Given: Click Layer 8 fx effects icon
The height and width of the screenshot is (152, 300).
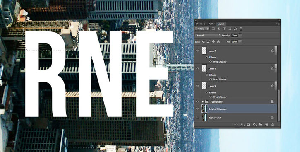Looking at the screenshot, I should tap(272, 68).
